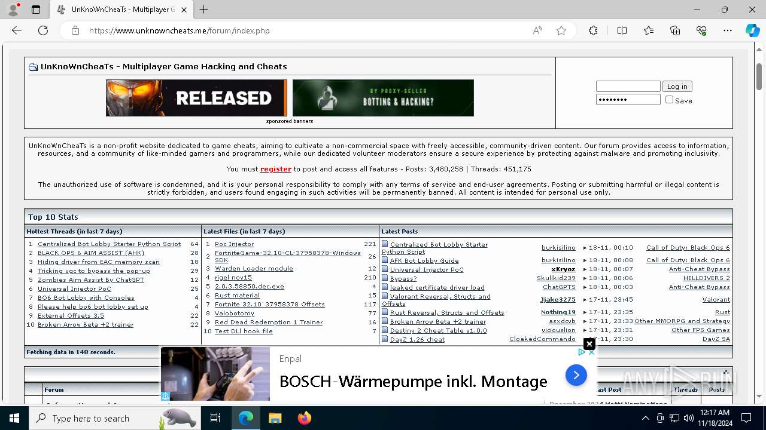Open the Collections icon
Screen dimensions: 766x430
tap(675, 30)
